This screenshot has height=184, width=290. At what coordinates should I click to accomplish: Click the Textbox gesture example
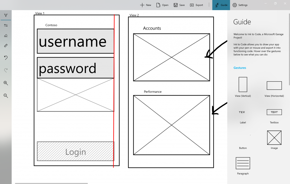click(x=274, y=112)
